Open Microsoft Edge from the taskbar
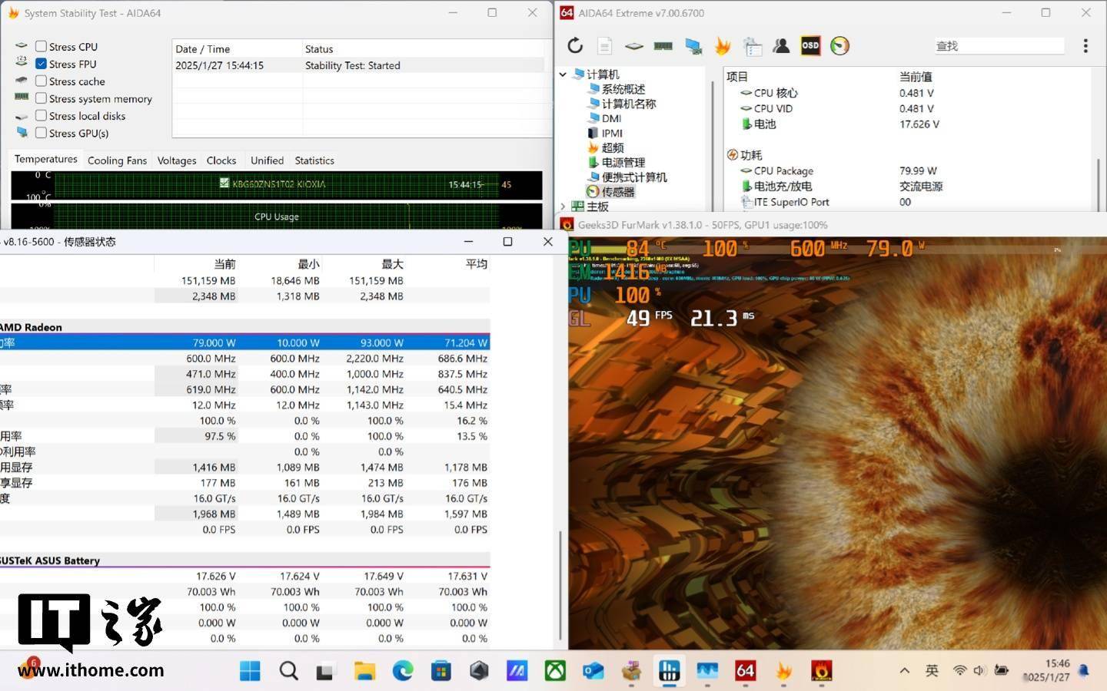Viewport: 1107px width, 691px height. (x=403, y=671)
